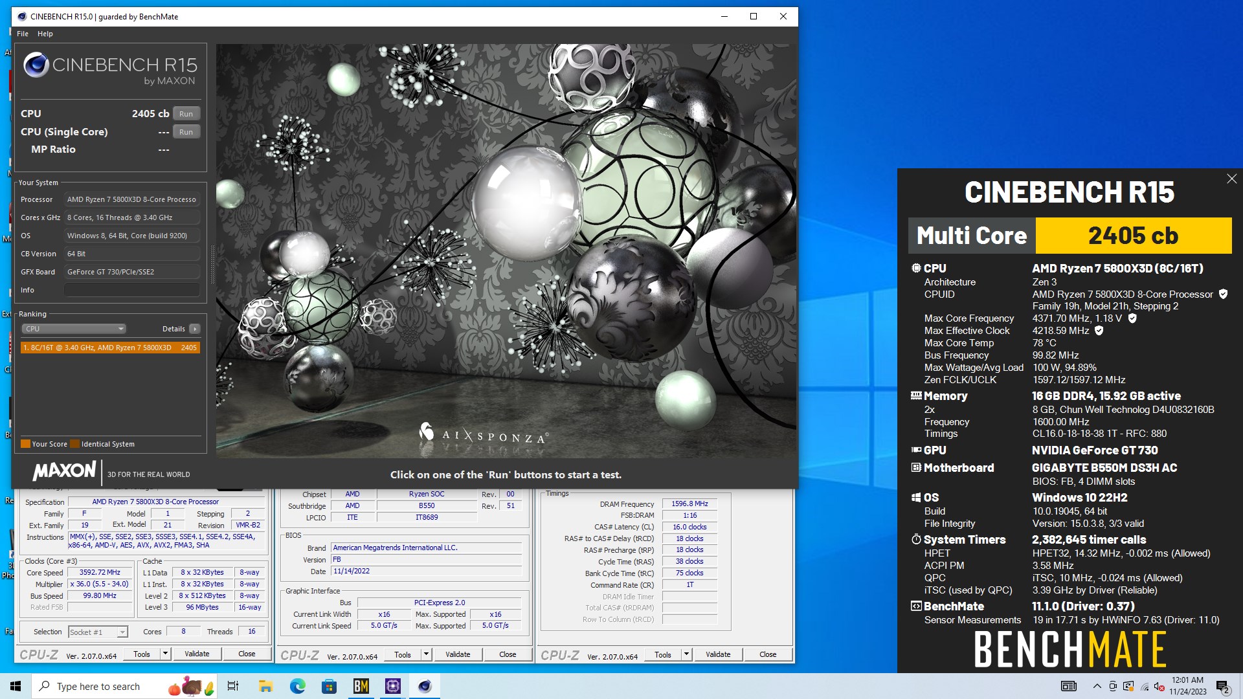The width and height of the screenshot is (1243, 699).
Task: Click the GFX Board value GeForce GT 730
Action: (132, 272)
